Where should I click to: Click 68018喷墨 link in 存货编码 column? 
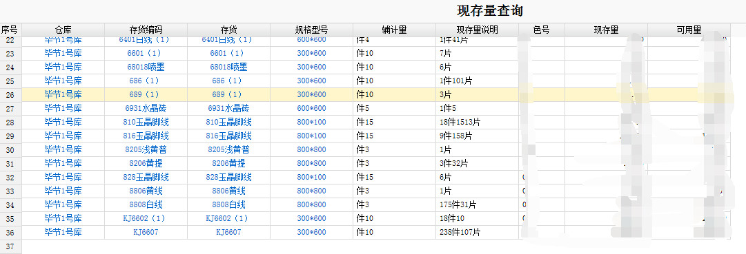coord(146,67)
